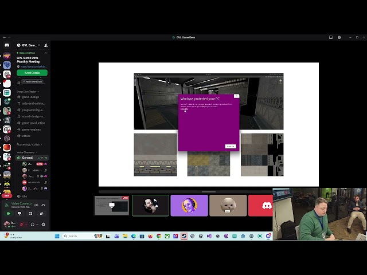The height and width of the screenshot is (275, 367).
Task: Expand the Playtesting / Collab category
Action: [x=29, y=144]
